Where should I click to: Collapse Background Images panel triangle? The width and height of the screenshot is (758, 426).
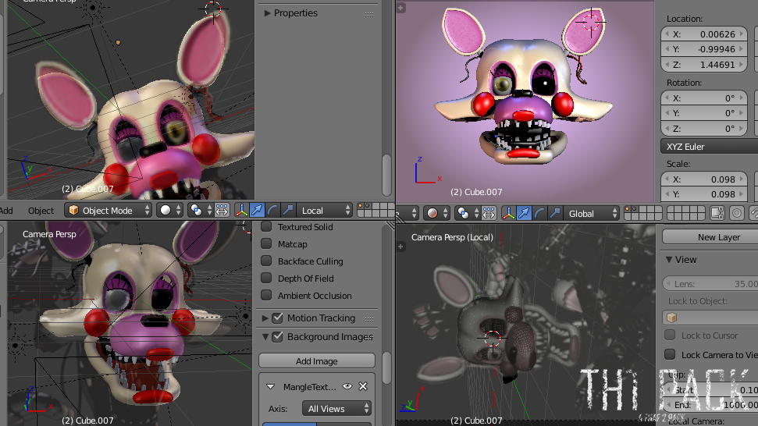pyautogui.click(x=265, y=336)
